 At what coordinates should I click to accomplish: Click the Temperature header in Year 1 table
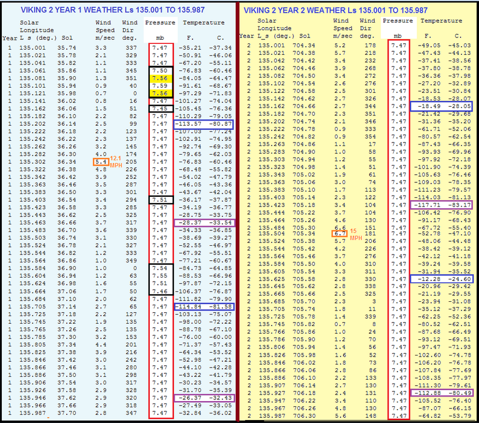(203, 23)
